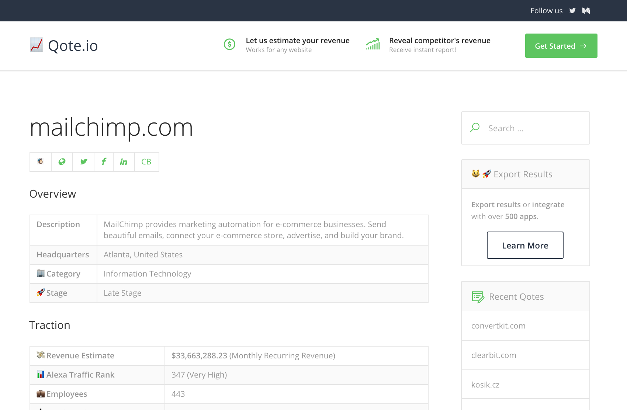The image size is (627, 410).
Task: Open kosik.cz recent qote
Action: pos(485,385)
